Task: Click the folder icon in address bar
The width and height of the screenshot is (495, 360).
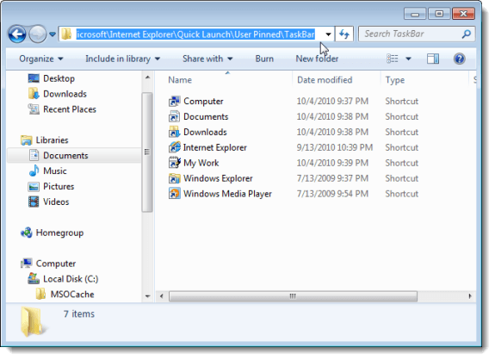Action: [66, 34]
